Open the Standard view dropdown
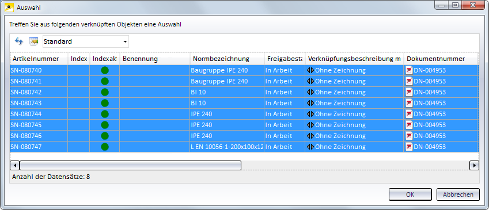The height and width of the screenshot is (210, 489). coord(86,41)
